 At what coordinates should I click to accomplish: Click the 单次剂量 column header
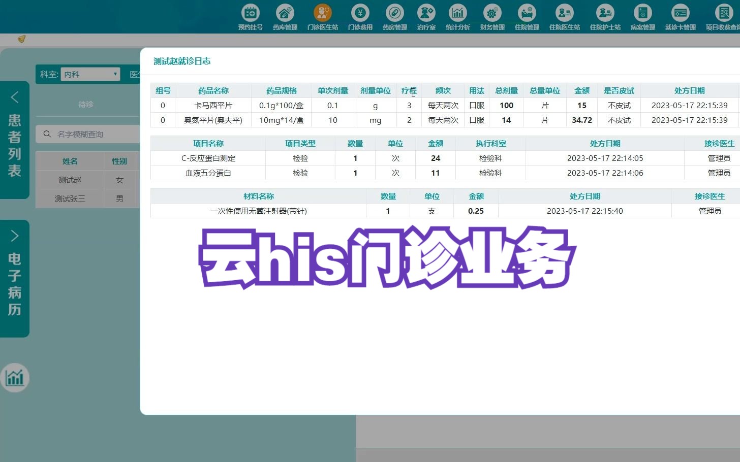coord(333,90)
